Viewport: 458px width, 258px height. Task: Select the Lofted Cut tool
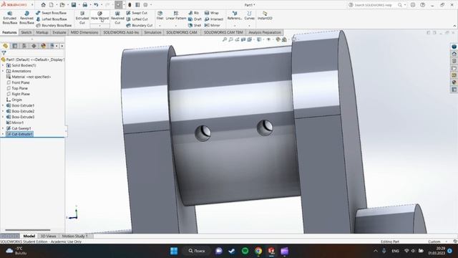point(137,19)
